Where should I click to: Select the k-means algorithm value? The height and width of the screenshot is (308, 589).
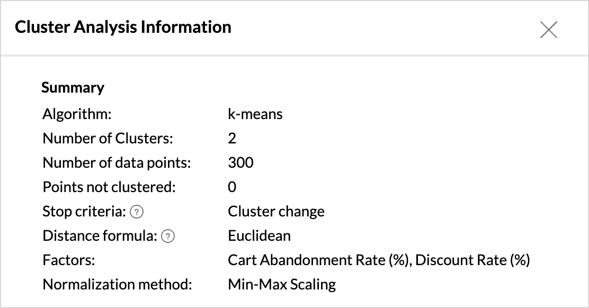pos(255,114)
